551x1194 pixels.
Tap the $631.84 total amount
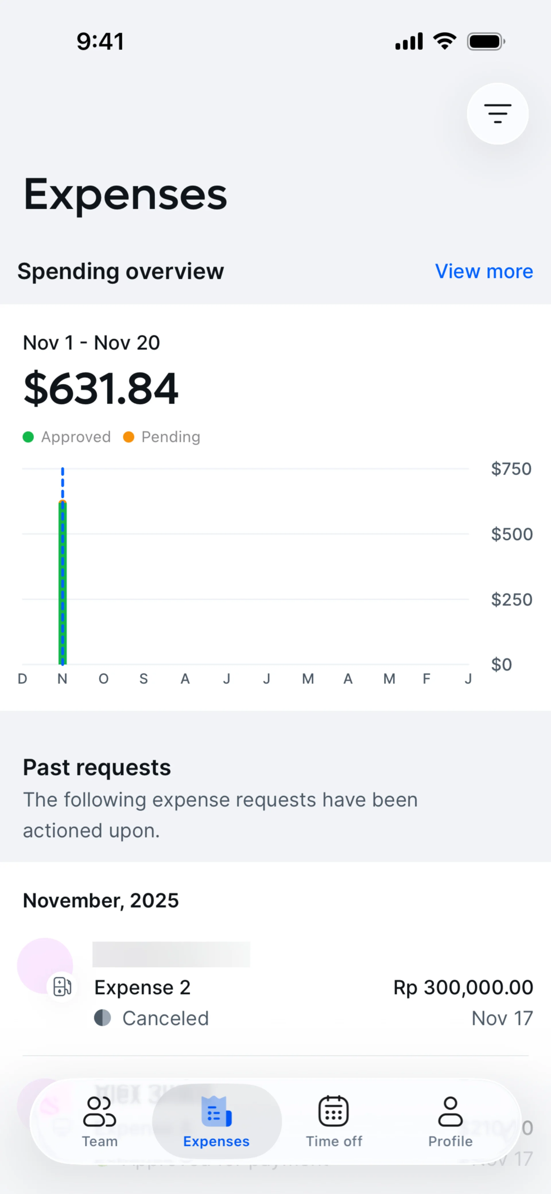[101, 388]
